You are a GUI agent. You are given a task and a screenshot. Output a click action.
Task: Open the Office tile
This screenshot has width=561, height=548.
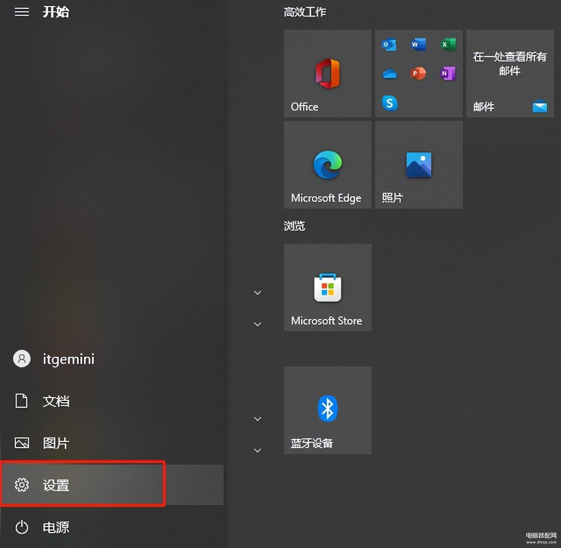[x=327, y=74]
